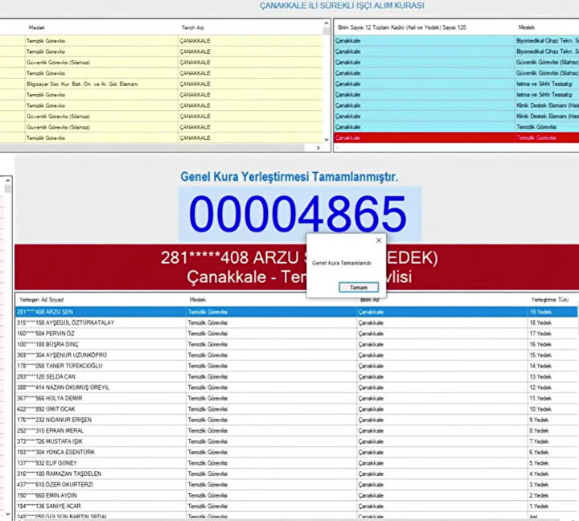This screenshot has width=579, height=521.
Task: Select Bilgisayar Sist. Kur. Bak. On. row
Action: (82, 84)
